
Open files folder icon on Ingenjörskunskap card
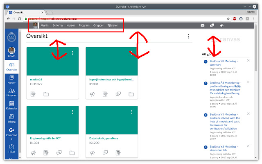point(131,94)
